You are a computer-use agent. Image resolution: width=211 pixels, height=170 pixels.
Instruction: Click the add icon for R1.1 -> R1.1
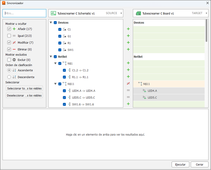click(128, 77)
